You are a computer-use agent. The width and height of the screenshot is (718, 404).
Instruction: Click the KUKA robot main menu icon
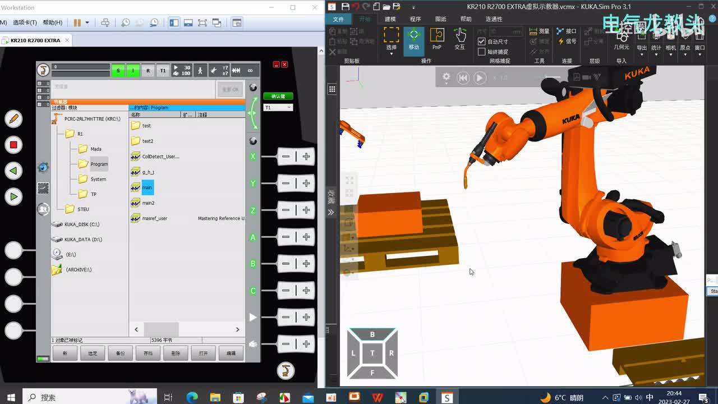43,70
